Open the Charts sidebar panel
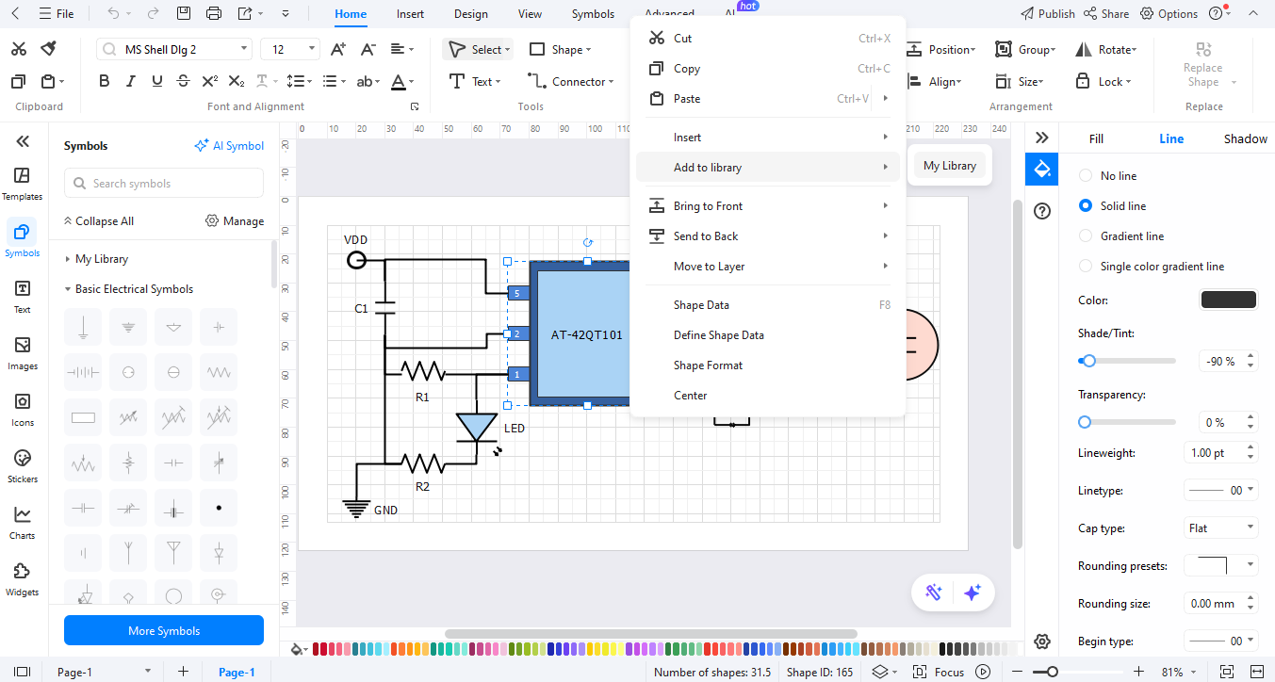1275x682 pixels. click(23, 523)
